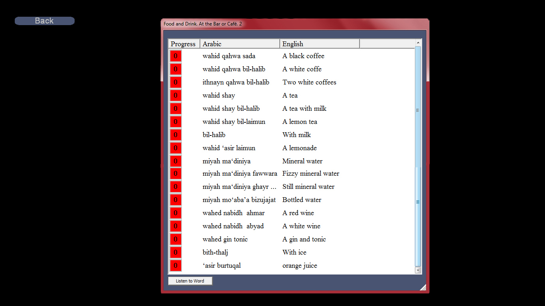Click English text 'A white coffe'
This screenshot has width=545, height=306.
(302, 69)
